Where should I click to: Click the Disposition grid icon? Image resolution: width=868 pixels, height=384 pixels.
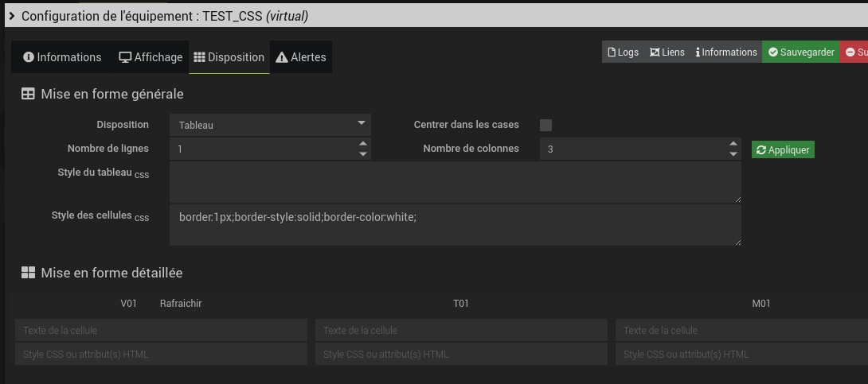[x=200, y=57]
